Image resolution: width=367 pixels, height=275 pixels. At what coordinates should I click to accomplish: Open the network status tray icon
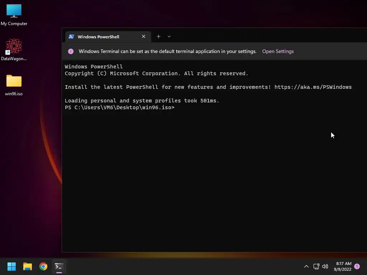pyautogui.click(x=316, y=266)
